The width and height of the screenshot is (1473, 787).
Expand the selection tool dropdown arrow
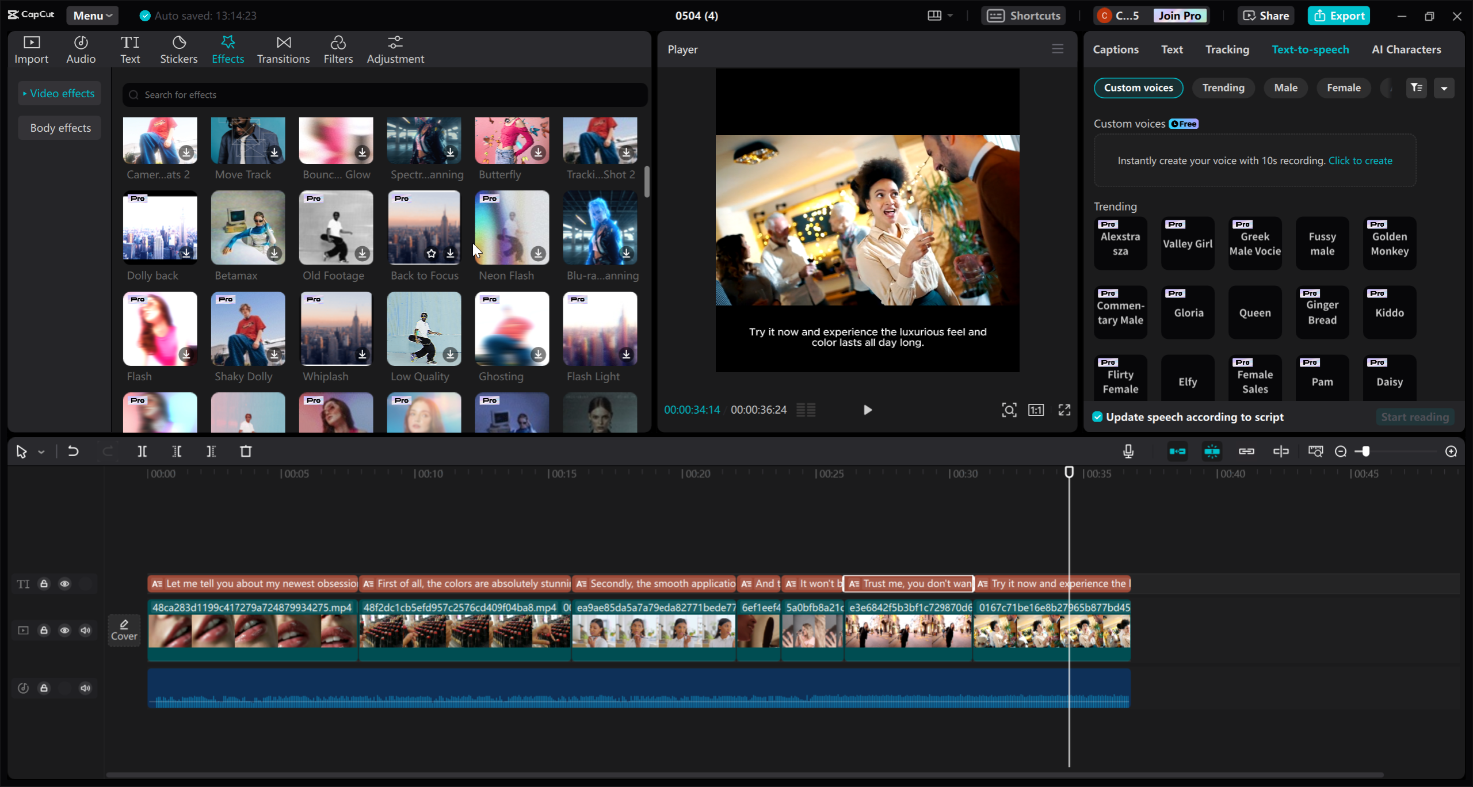click(x=41, y=452)
